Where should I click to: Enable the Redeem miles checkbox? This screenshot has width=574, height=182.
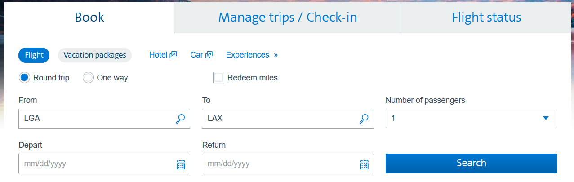pos(218,78)
